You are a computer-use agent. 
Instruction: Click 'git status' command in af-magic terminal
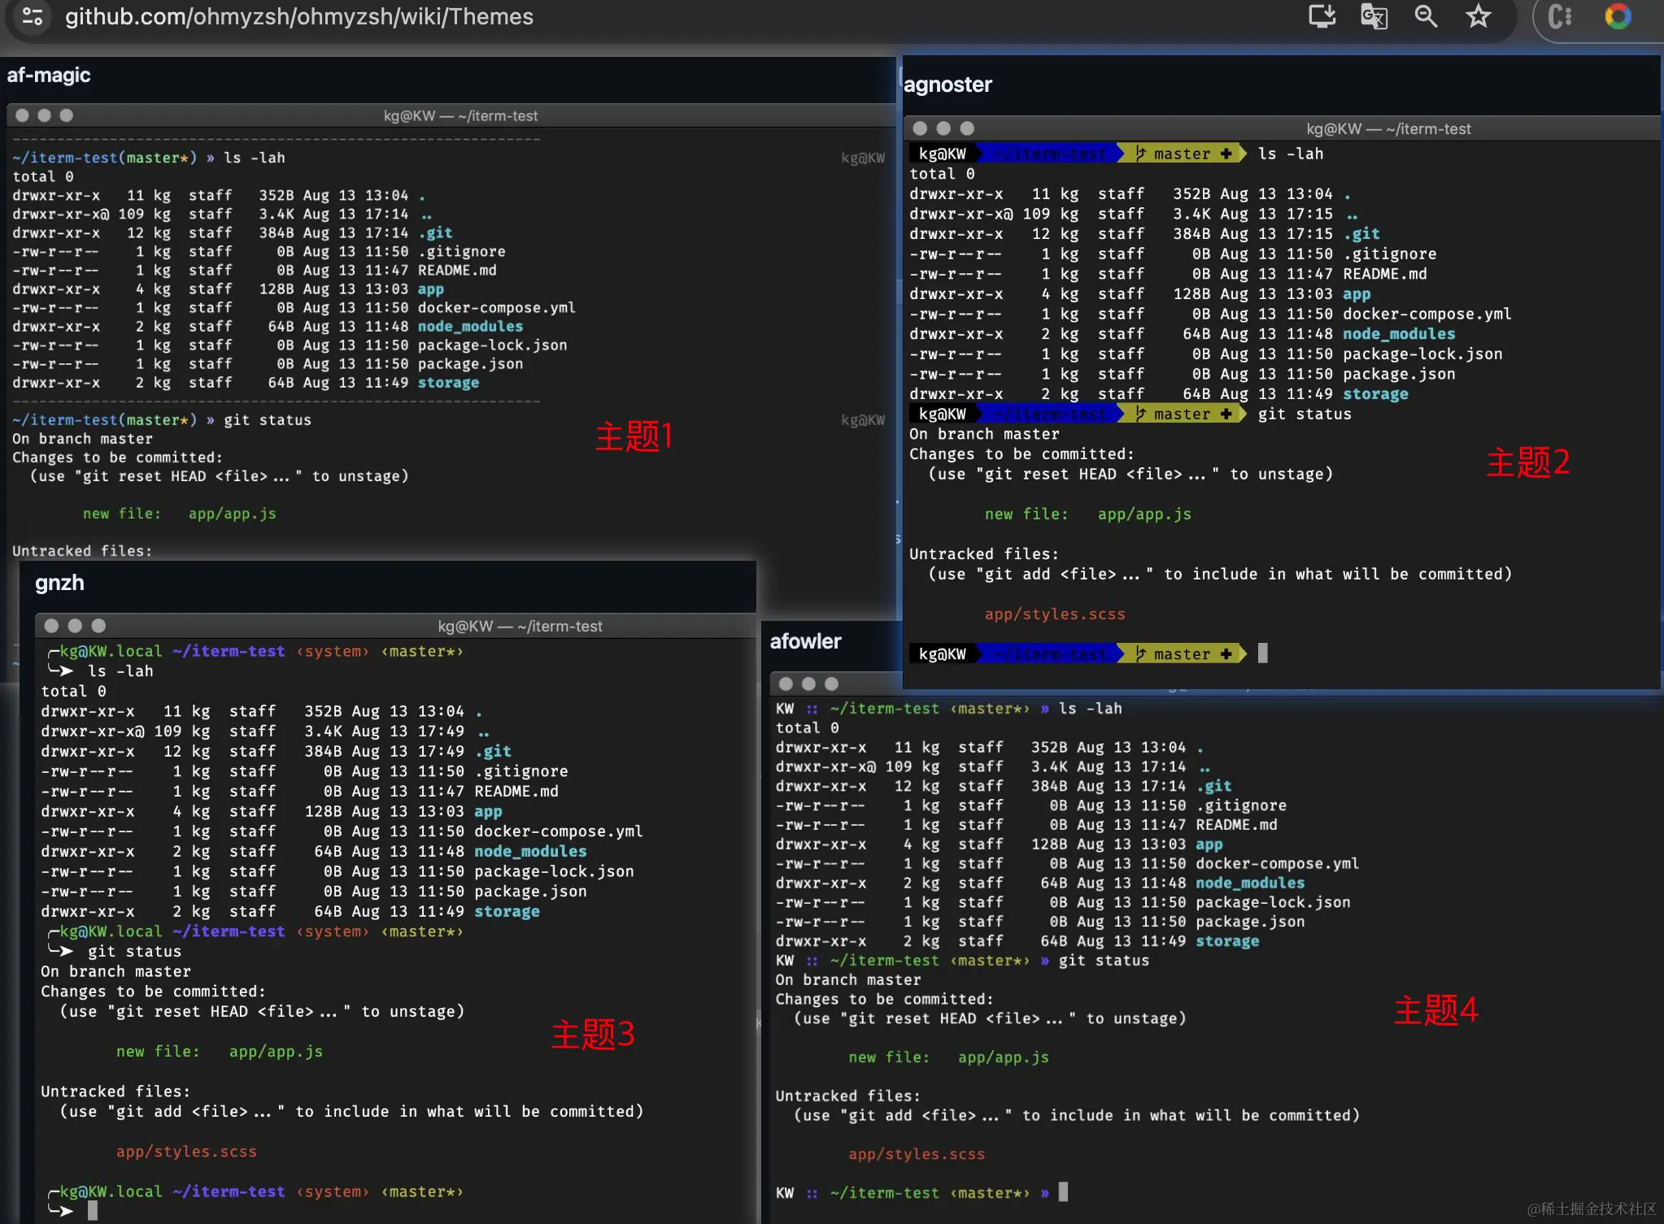268,419
